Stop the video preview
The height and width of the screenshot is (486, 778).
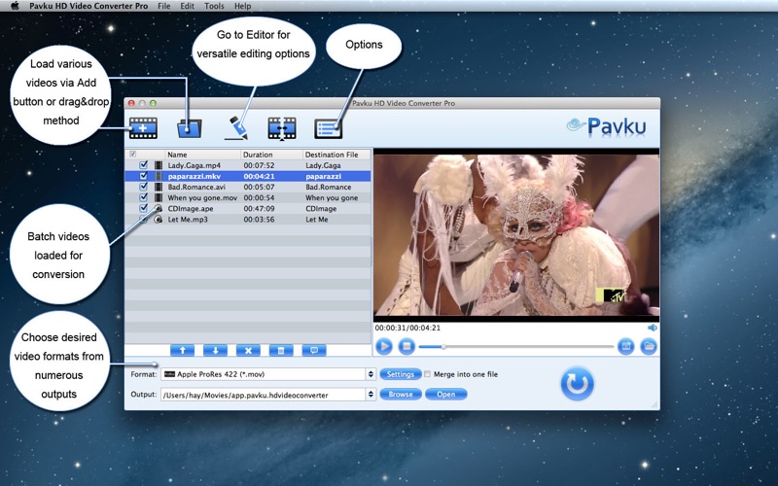point(407,346)
